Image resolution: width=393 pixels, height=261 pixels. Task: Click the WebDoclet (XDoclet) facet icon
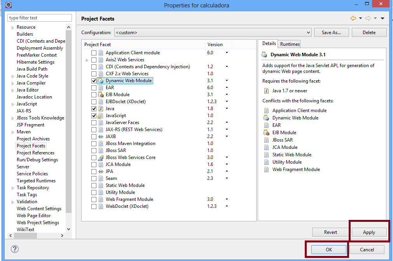[x=101, y=206]
